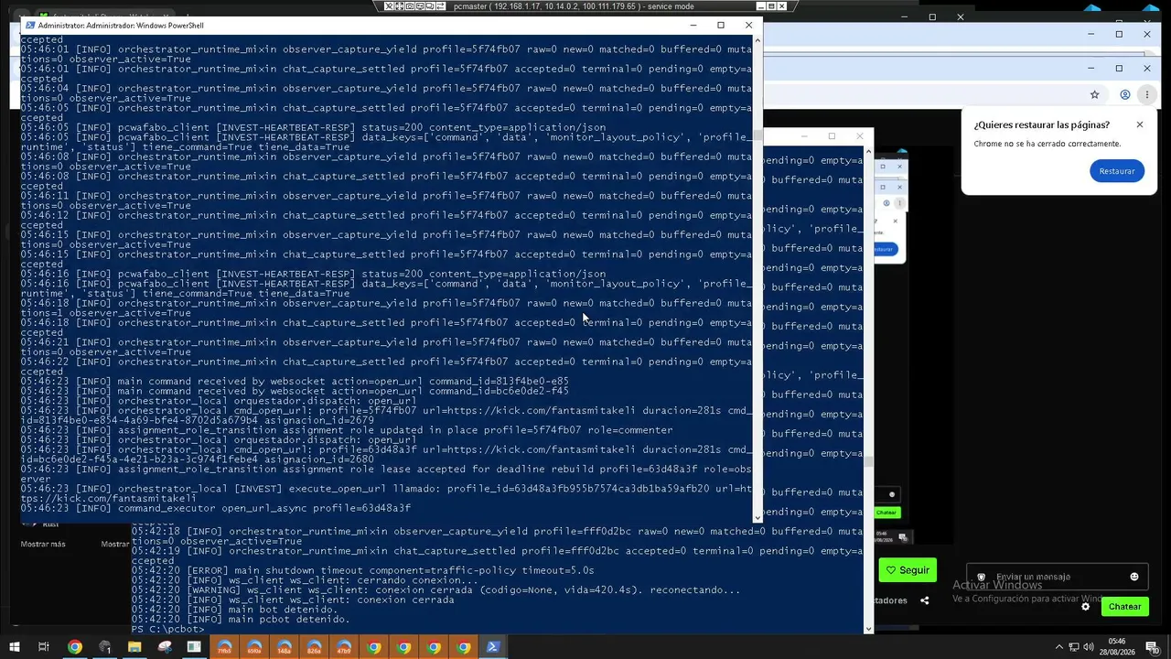This screenshot has width=1171, height=659.
Task: Click the volume icon in system tray
Action: pyautogui.click(x=1090, y=647)
